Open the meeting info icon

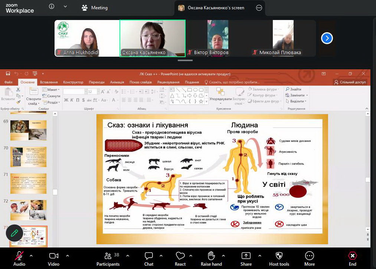(x=52, y=7)
